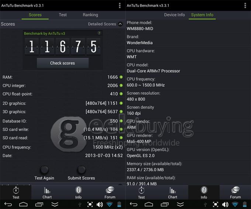251x209 pixels.
Task: Tap the Submit Scores button
Action: coord(81,173)
